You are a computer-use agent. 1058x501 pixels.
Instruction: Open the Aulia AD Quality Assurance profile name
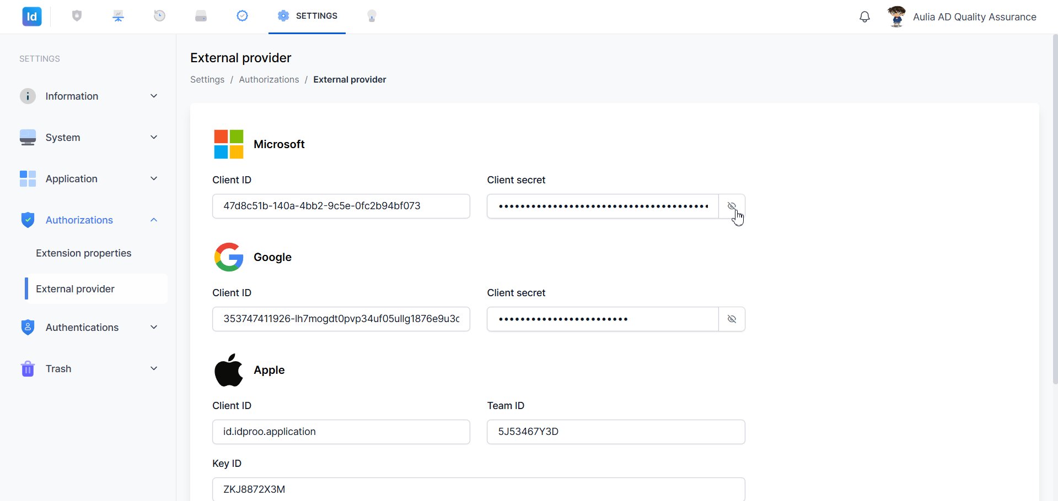(x=974, y=17)
